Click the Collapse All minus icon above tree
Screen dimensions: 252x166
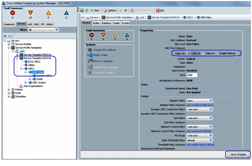[x=10, y=36]
